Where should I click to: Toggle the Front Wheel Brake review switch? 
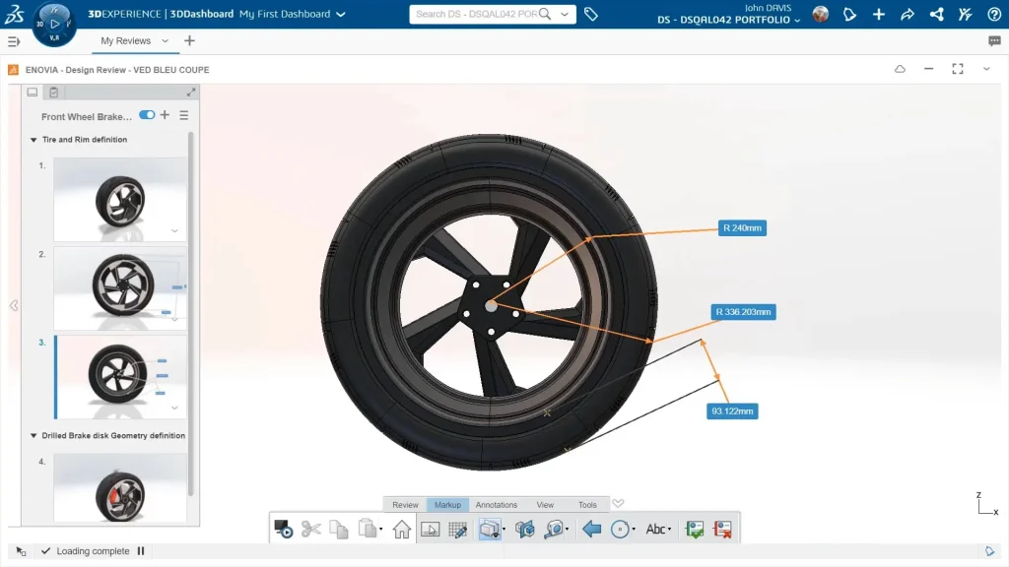pyautogui.click(x=147, y=115)
